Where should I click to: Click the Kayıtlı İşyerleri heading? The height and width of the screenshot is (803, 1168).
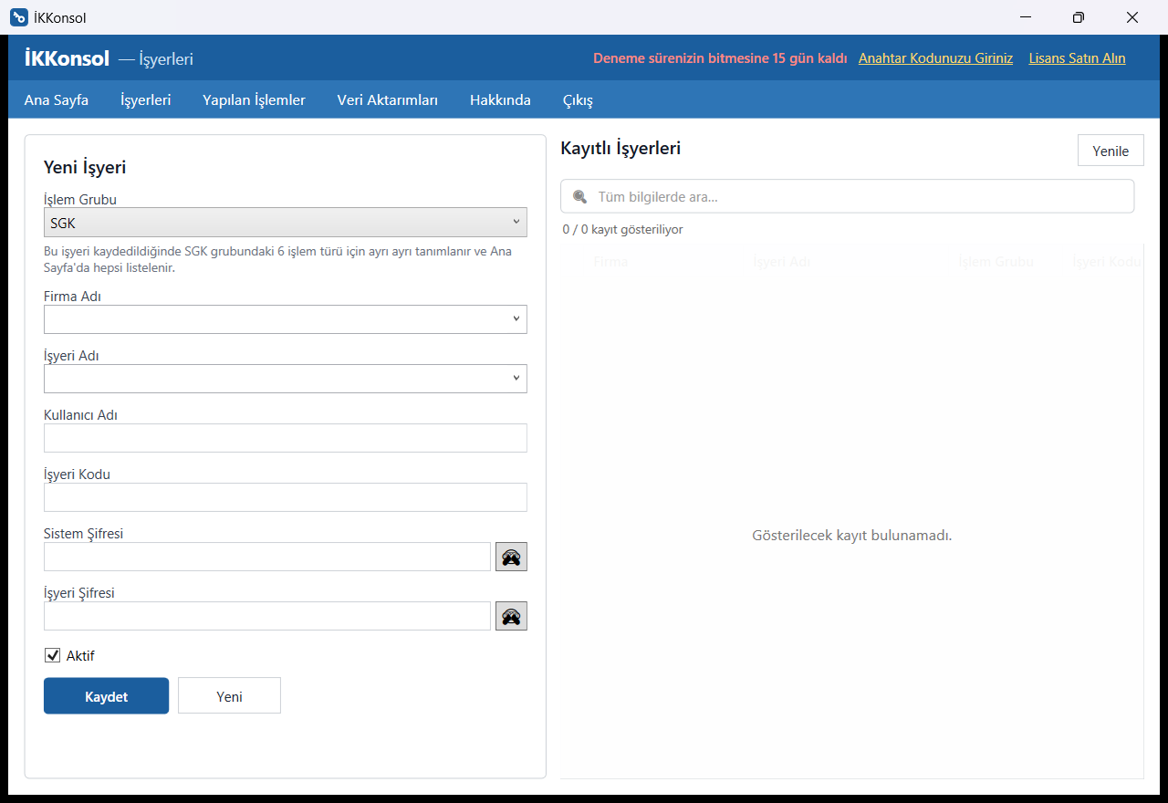620,148
